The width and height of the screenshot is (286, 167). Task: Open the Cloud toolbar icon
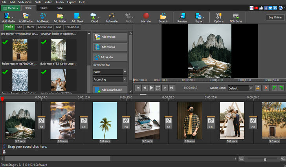(93, 16)
